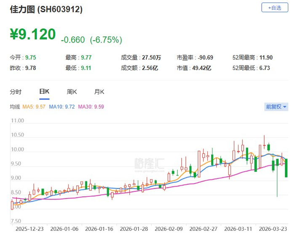Click the MA5 moving average label
This screenshot has width=295, height=235.
click(x=34, y=107)
